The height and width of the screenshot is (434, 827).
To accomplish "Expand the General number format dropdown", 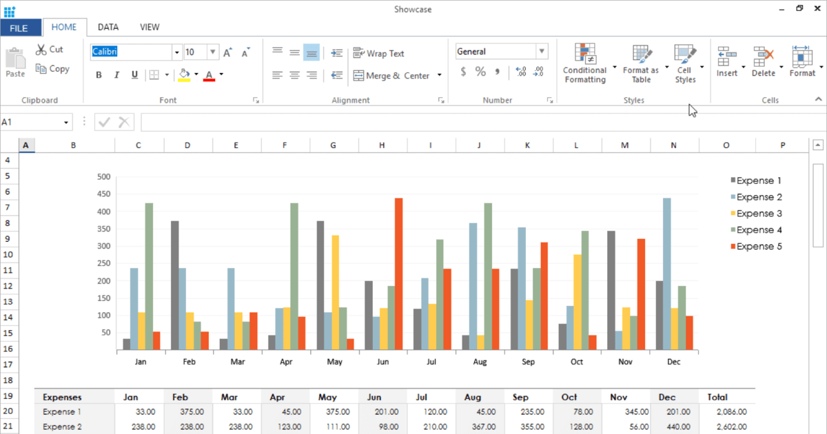I will point(542,52).
